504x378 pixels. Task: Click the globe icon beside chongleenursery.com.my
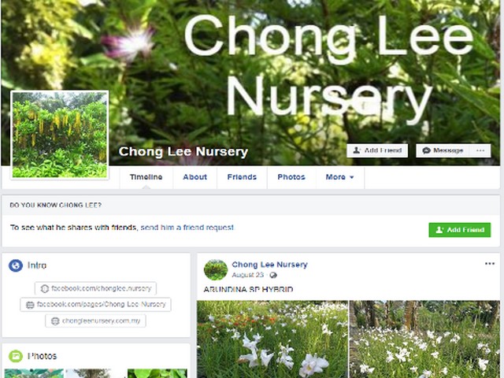click(55, 321)
